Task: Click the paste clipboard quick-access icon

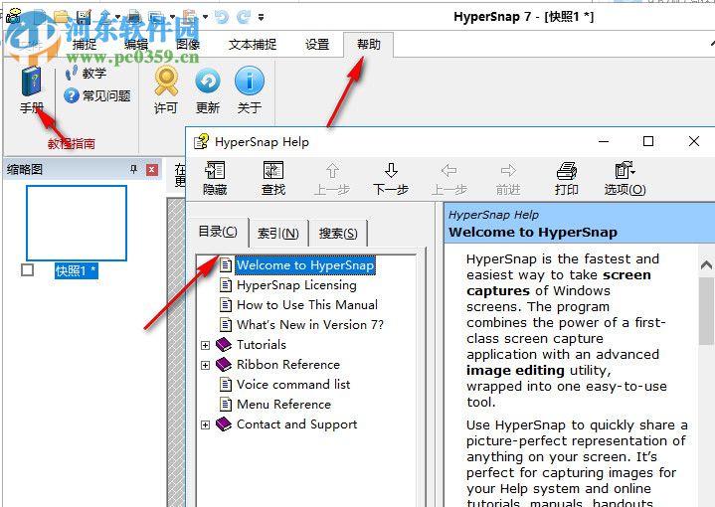Action: pyautogui.click(x=189, y=17)
